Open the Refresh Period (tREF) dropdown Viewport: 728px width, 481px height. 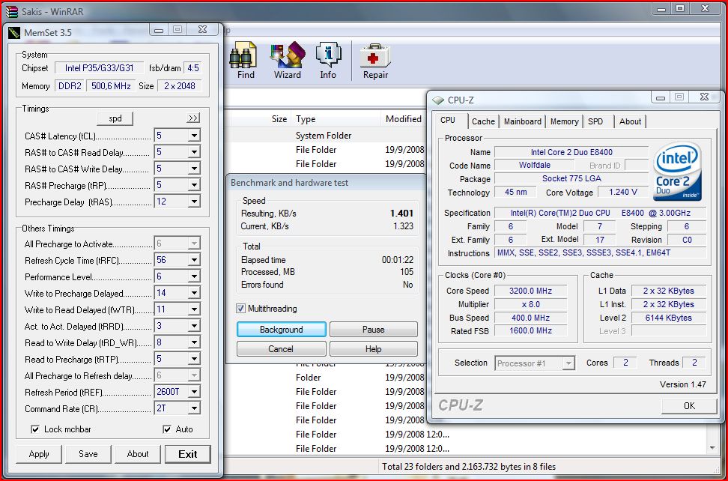point(194,392)
